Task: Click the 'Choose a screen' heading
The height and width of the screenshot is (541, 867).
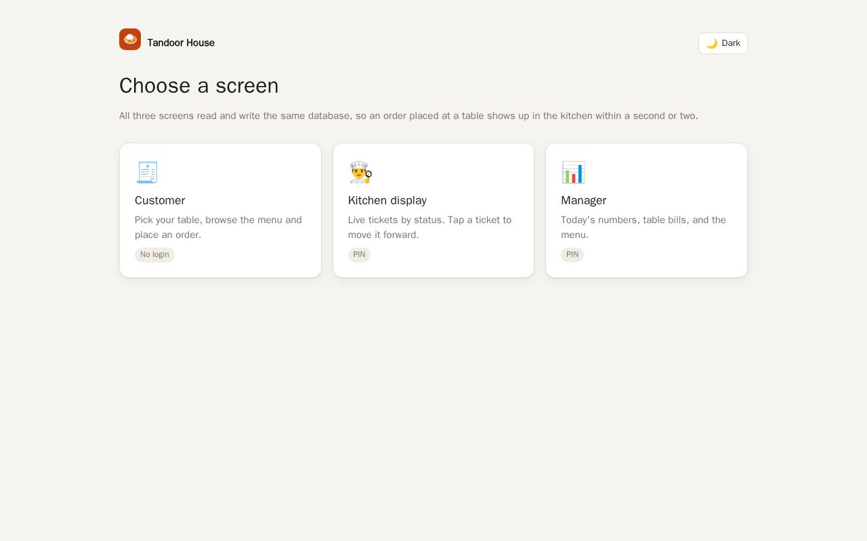Action: (199, 86)
